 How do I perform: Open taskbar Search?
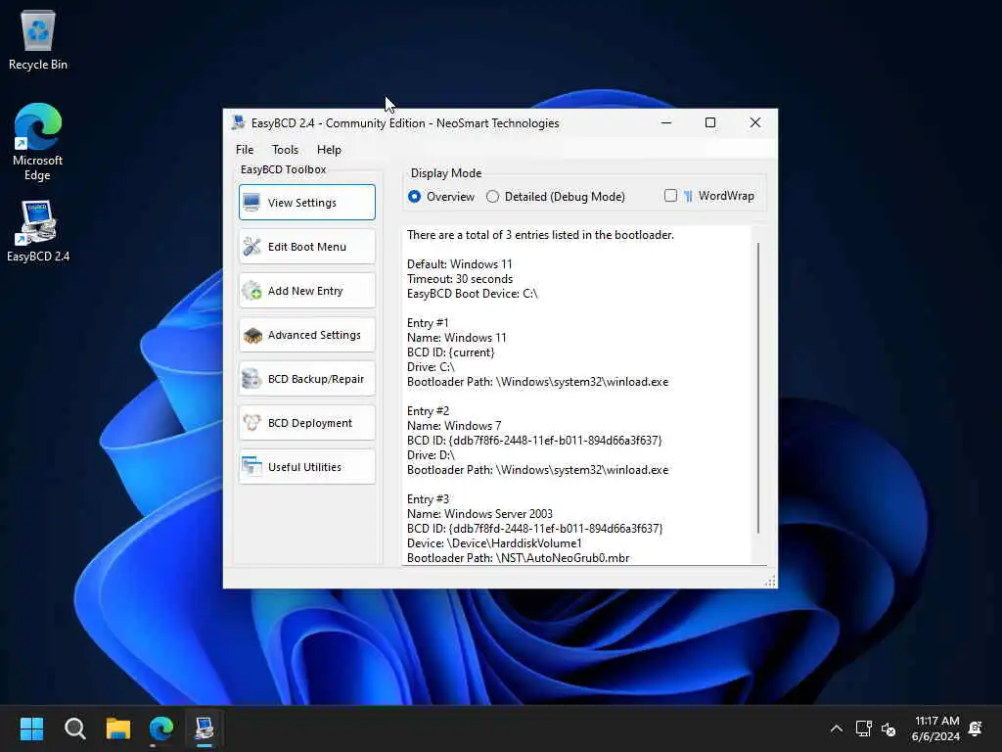(x=74, y=728)
